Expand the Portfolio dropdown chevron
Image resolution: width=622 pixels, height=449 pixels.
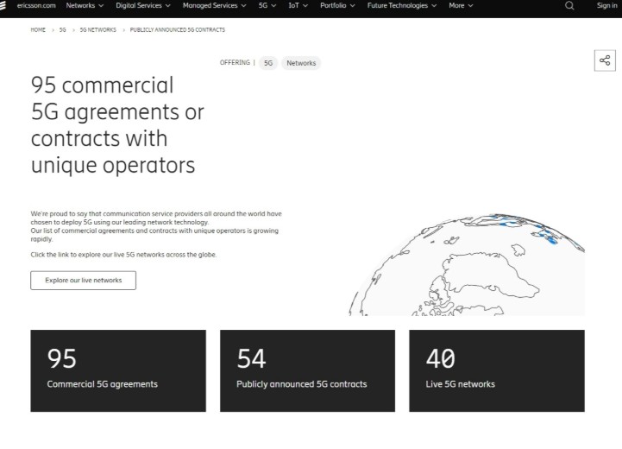pos(352,6)
